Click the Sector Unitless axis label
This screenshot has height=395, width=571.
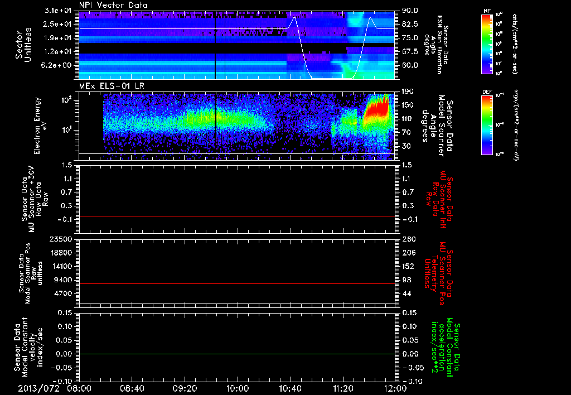click(x=22, y=45)
